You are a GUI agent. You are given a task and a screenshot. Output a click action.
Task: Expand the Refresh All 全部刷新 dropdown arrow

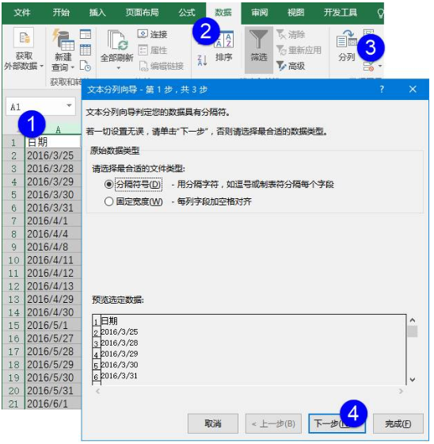click(119, 68)
